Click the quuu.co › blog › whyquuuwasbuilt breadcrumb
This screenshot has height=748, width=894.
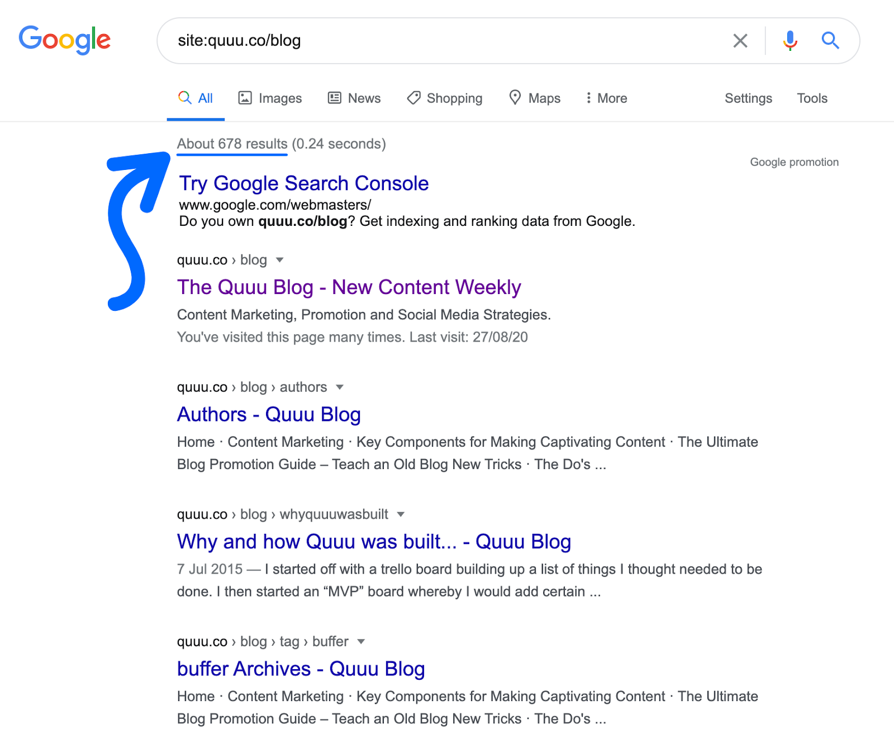[283, 514]
